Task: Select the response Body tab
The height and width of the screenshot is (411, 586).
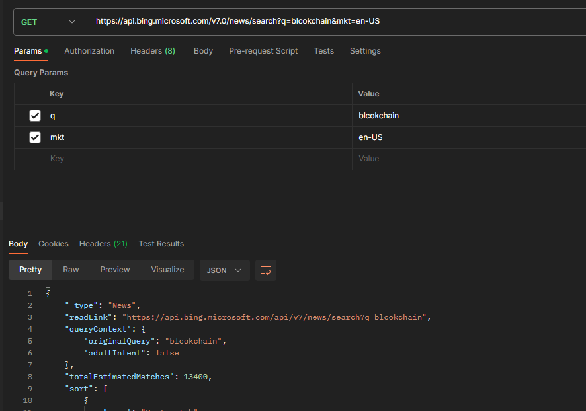Action: (18, 244)
